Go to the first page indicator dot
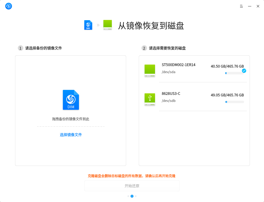This screenshot has width=264, height=202. (128, 196)
